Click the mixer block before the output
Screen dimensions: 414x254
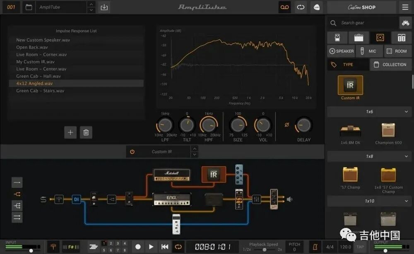[x=256, y=199]
